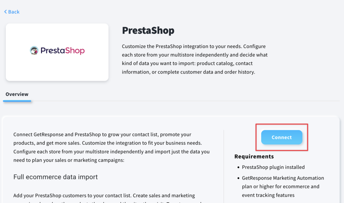Screen dimensions: 344x203
Task: Click the 'Connect GetResponse and PrestaShop' paragraph
Action: tap(112, 147)
